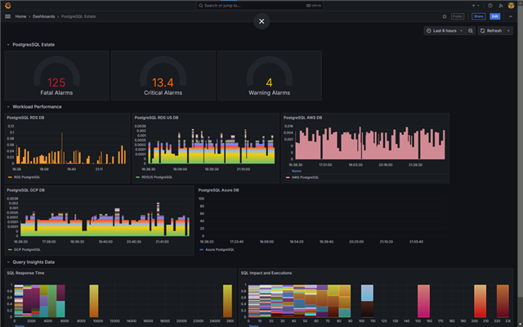
Task: Click the search magnifier icon
Action: tap(201, 6)
